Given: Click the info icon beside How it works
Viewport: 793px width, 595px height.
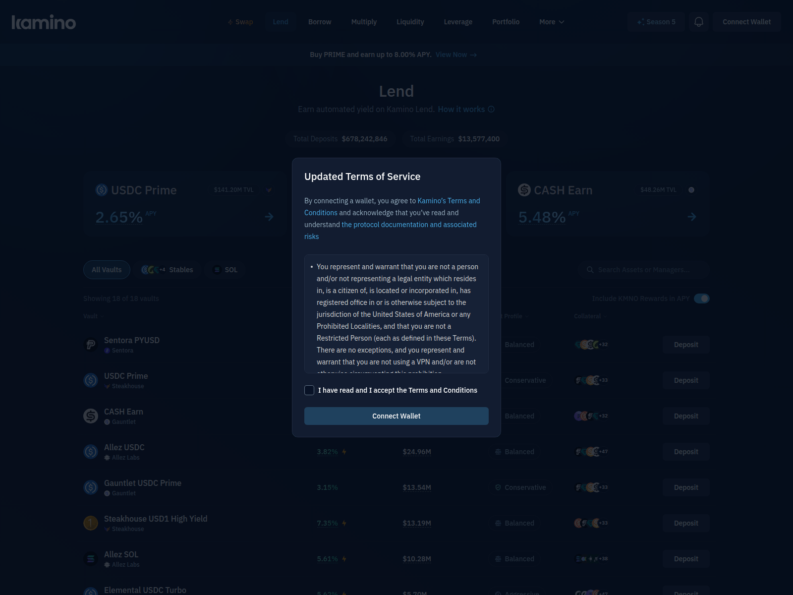Looking at the screenshot, I should [491, 109].
